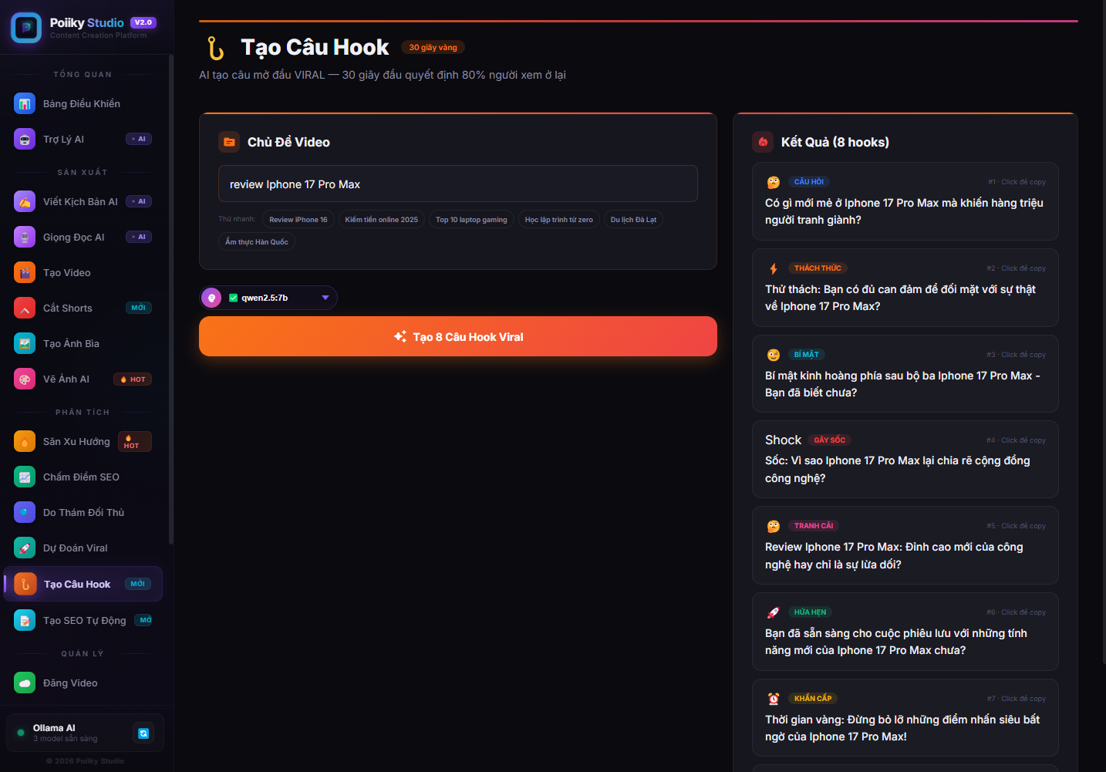This screenshot has width=1106, height=772.
Task: Open the Dự Đoán Viral rocket icon
Action: [x=25, y=548]
